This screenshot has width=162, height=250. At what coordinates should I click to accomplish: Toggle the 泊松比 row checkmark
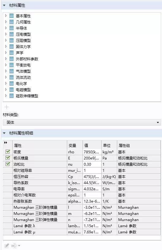(x=8, y=164)
